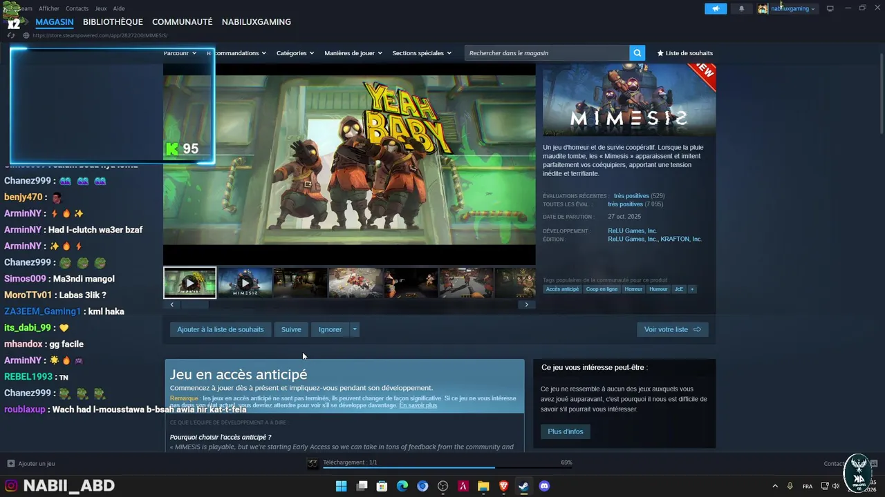Screen dimensions: 885x497
Task: Click the Voir votre liste button
Action: pyautogui.click(x=673, y=329)
